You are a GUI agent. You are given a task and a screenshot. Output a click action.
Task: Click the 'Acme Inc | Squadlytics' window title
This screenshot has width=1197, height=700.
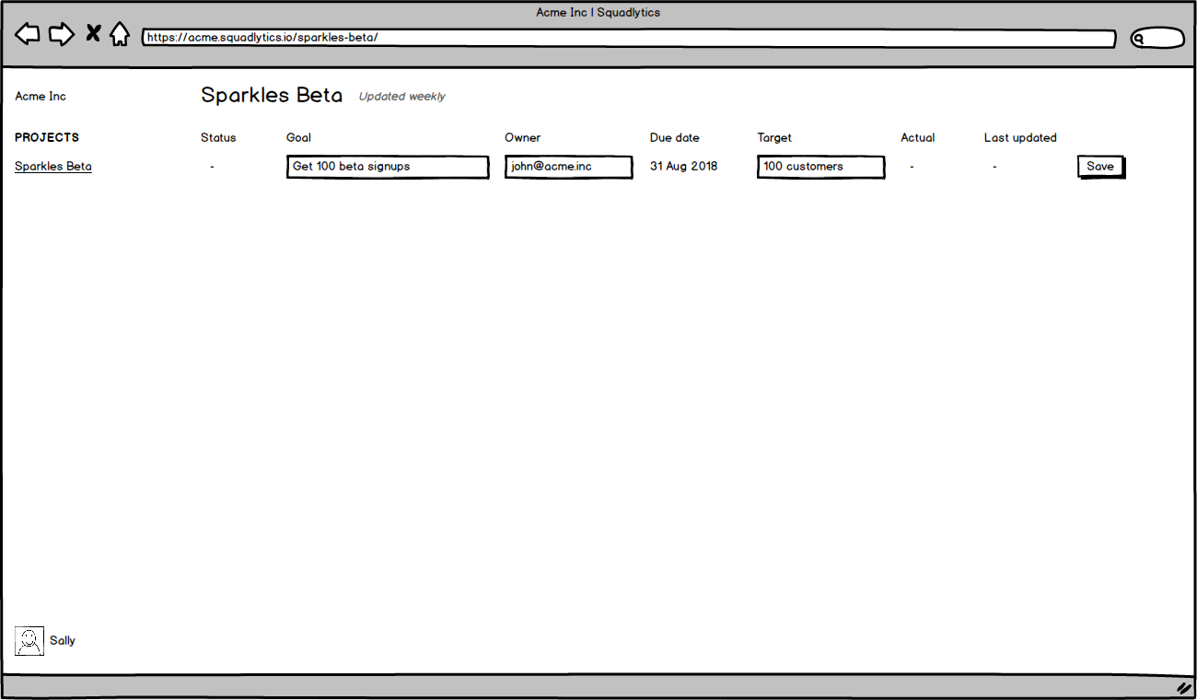point(598,13)
